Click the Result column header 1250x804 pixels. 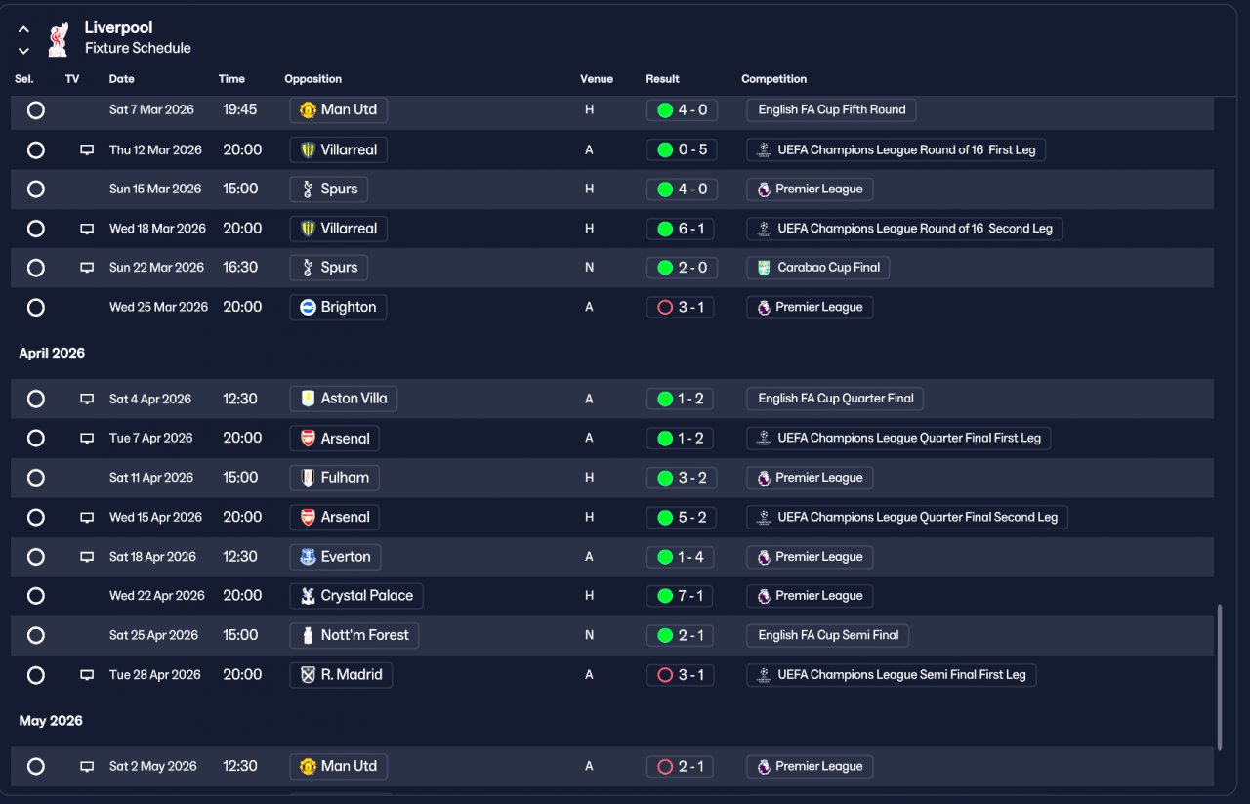[x=662, y=79]
